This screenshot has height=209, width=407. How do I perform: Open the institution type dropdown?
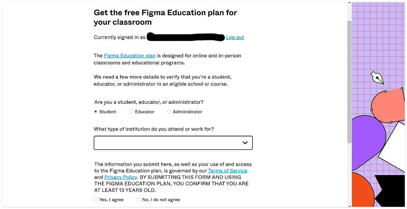tap(173, 143)
